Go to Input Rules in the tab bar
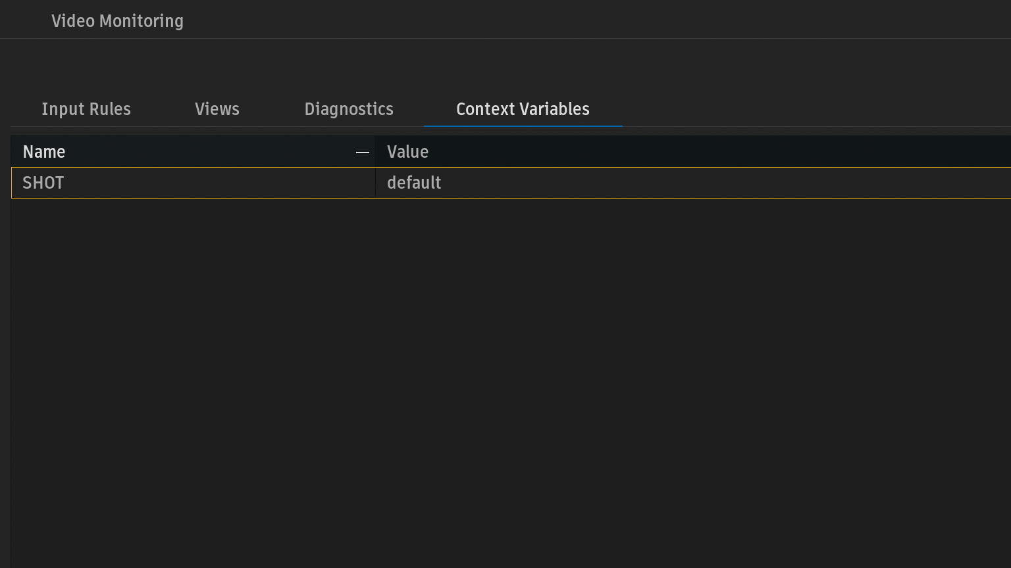 86,109
